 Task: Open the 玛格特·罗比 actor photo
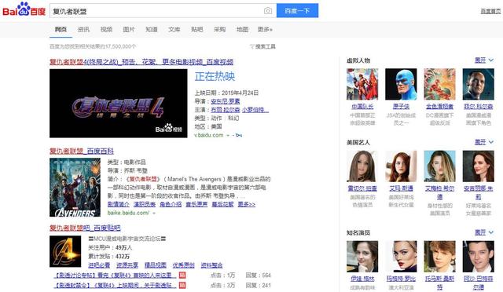tap(401, 257)
